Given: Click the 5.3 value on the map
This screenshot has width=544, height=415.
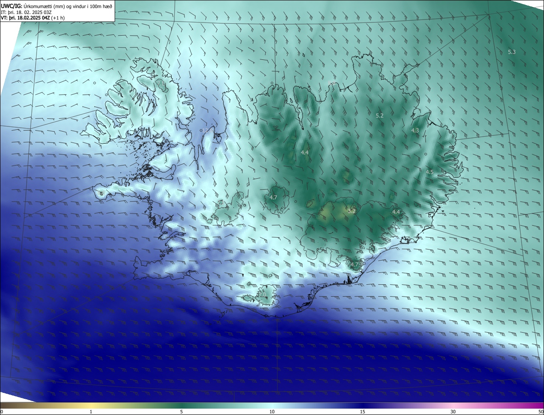Looking at the screenshot, I should [x=512, y=52].
